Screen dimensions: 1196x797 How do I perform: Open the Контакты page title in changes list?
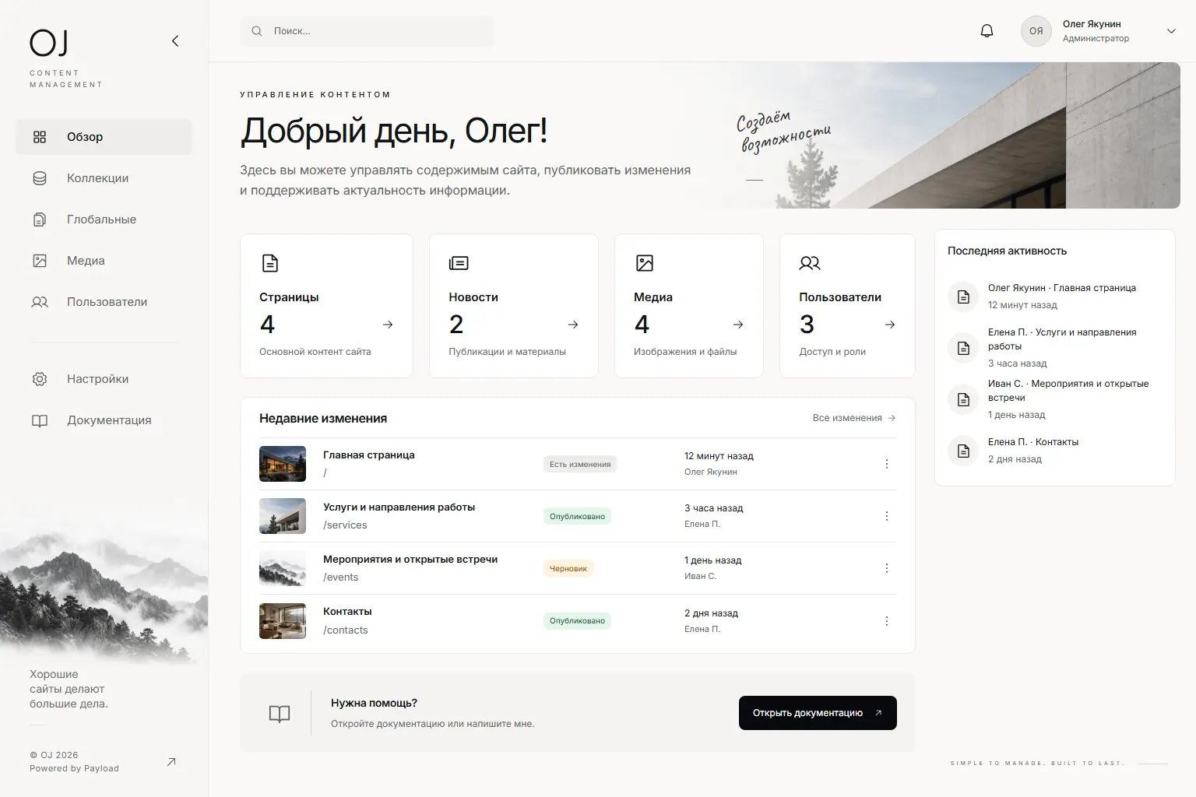[x=347, y=612]
